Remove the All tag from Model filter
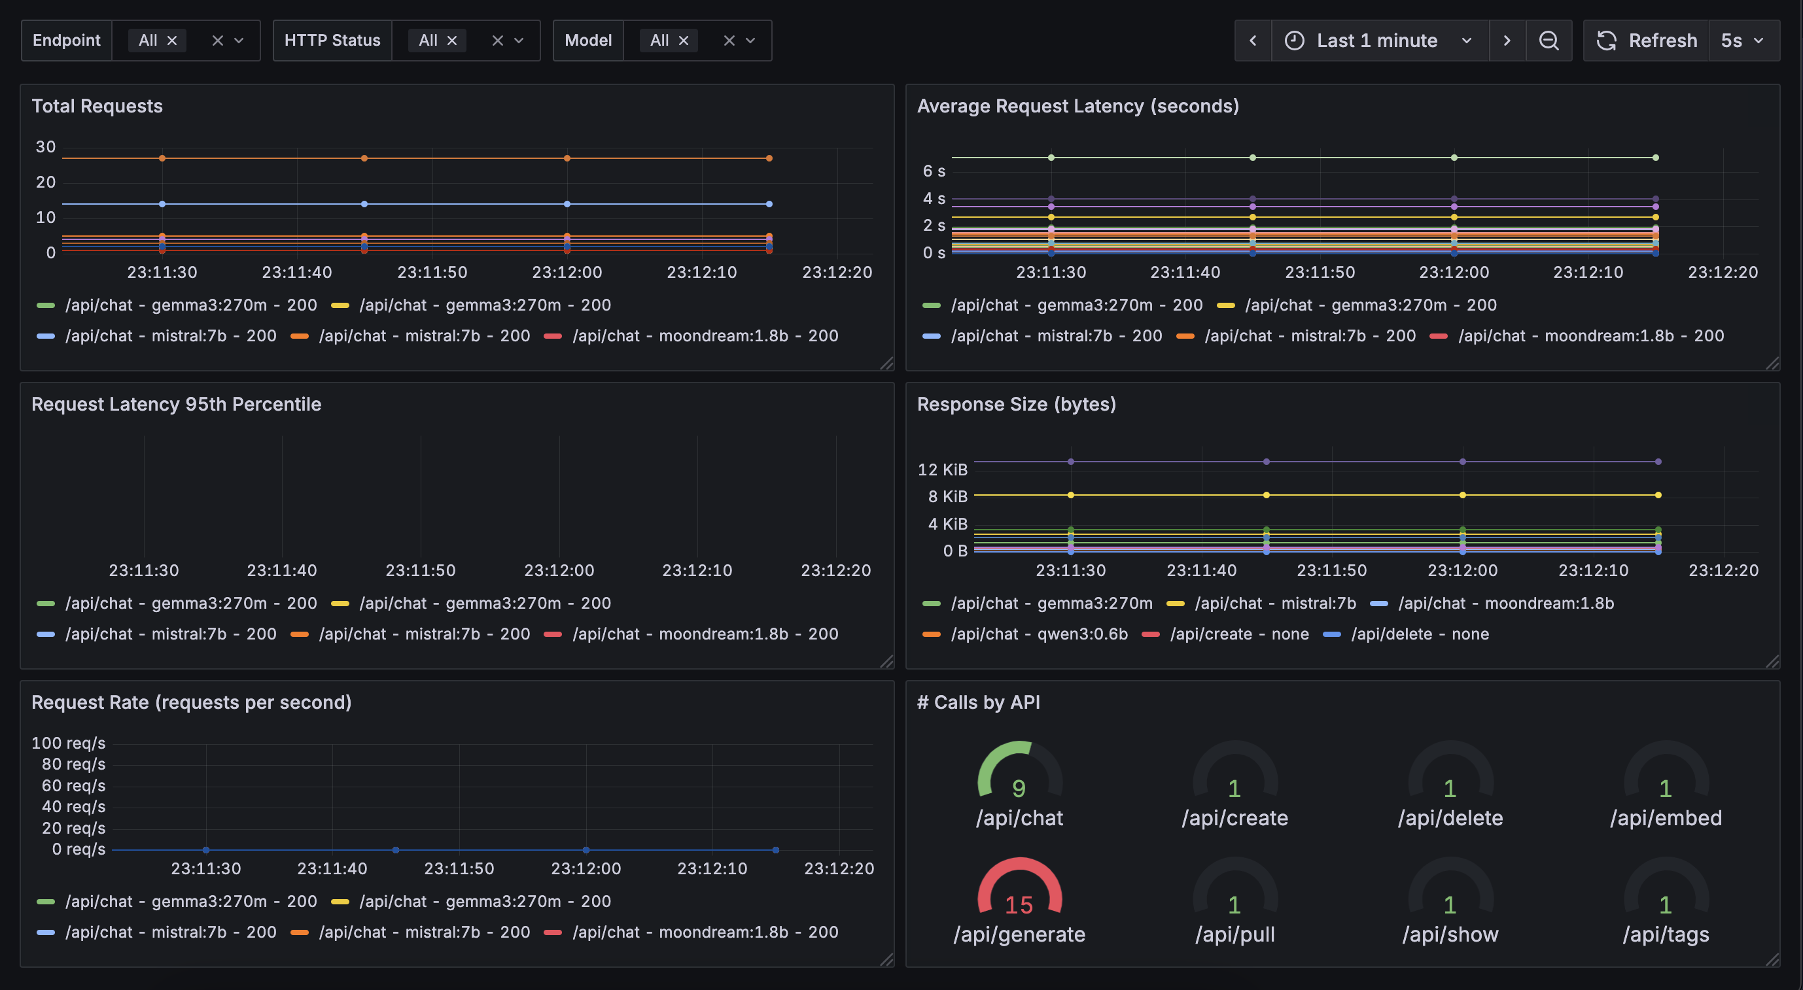The height and width of the screenshot is (990, 1803). pyautogui.click(x=684, y=41)
